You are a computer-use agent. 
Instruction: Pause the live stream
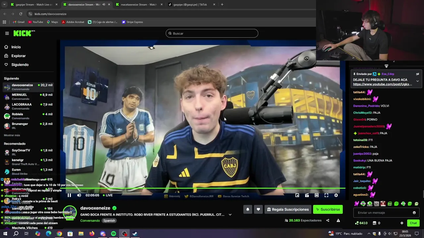click(69, 195)
